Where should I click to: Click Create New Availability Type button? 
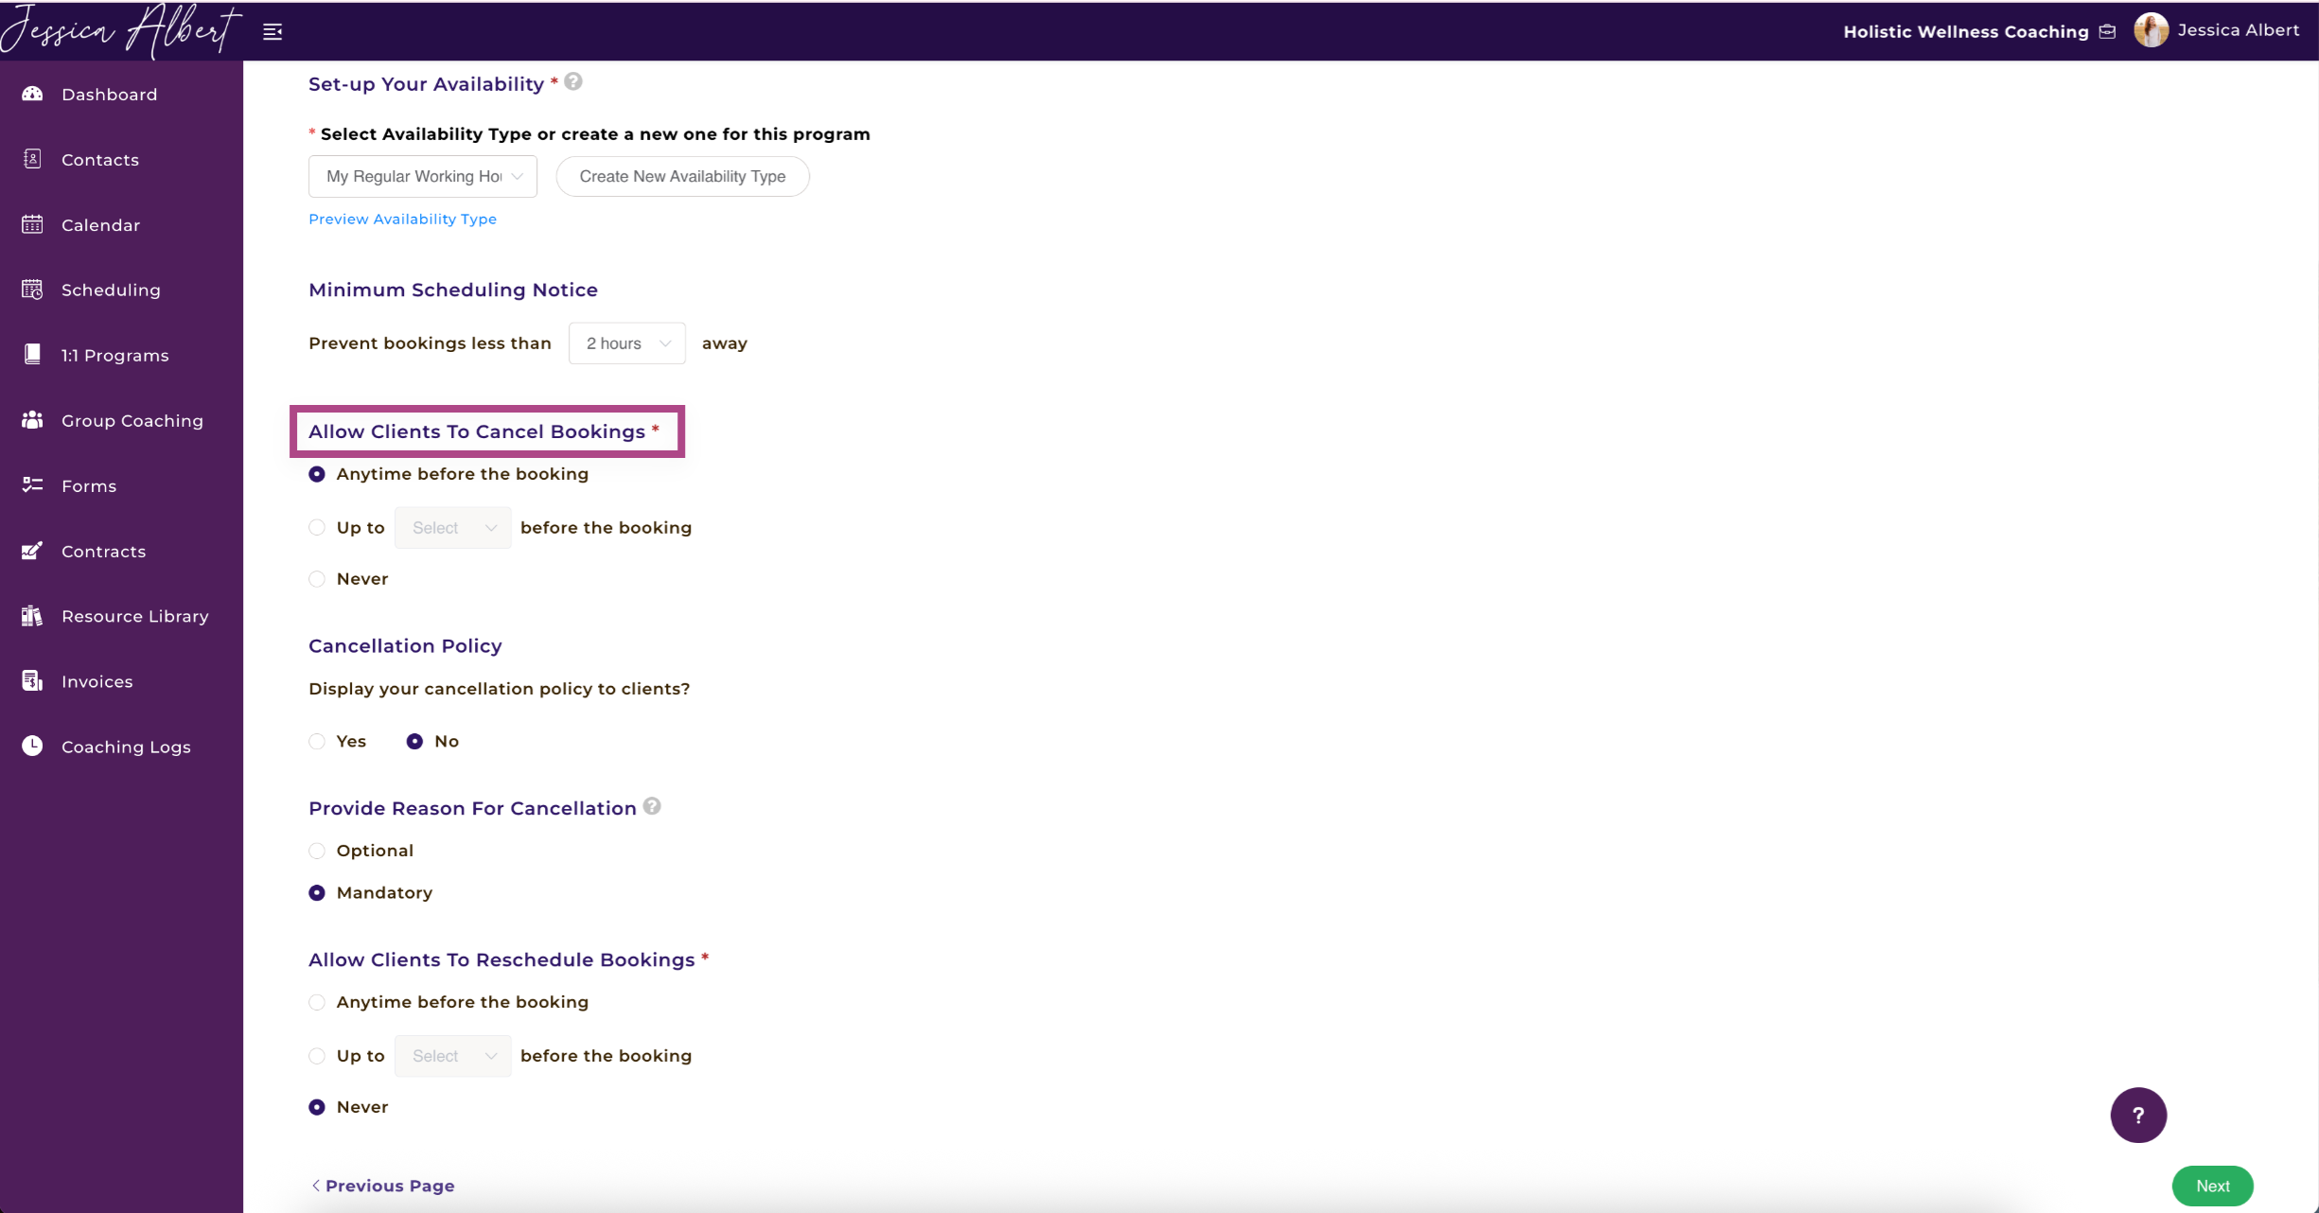pos(682,176)
